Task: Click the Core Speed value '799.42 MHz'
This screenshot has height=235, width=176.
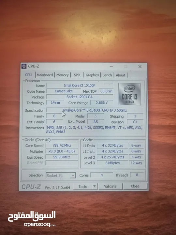Action: [x=62, y=145]
